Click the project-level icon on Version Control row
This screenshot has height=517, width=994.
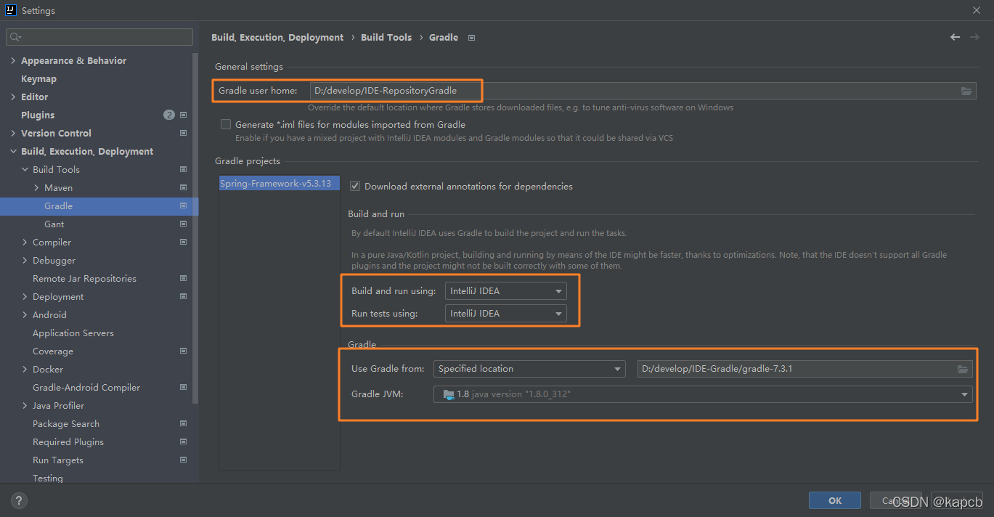183,133
